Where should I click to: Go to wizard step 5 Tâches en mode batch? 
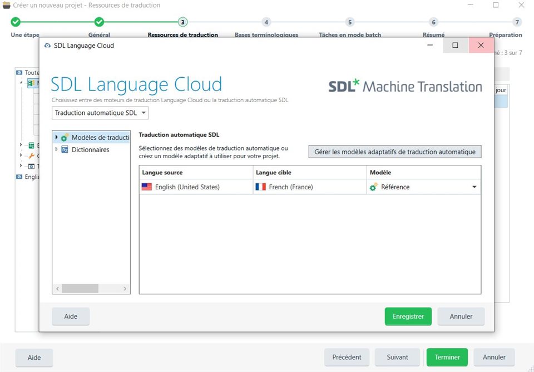(x=350, y=22)
